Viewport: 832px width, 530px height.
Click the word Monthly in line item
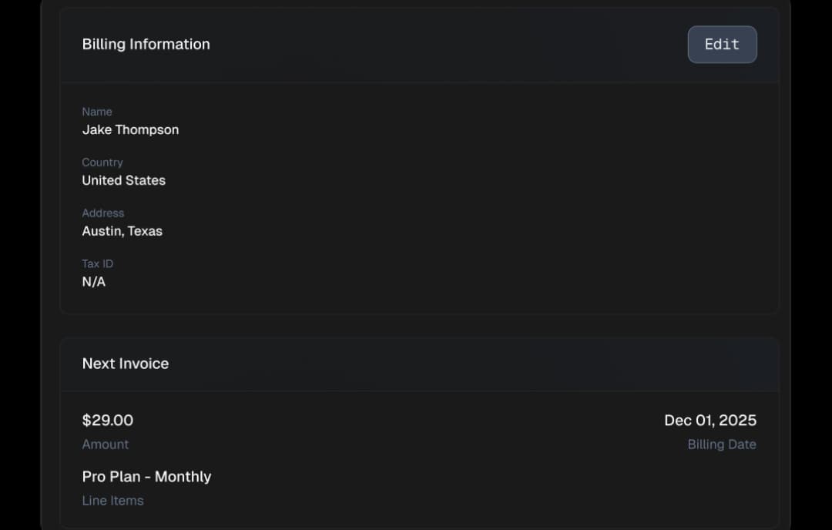click(x=183, y=477)
